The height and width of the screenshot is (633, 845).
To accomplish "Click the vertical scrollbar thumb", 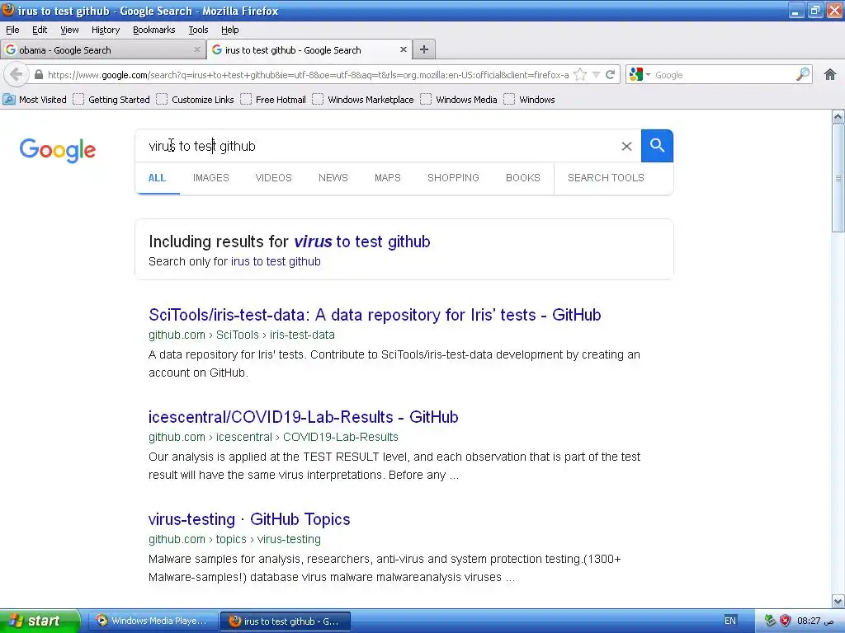I will tap(838, 178).
